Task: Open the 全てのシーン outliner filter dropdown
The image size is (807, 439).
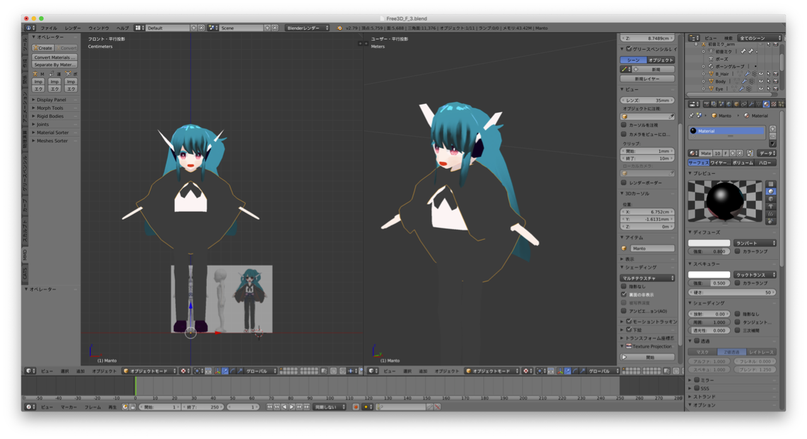Action: [x=760, y=38]
